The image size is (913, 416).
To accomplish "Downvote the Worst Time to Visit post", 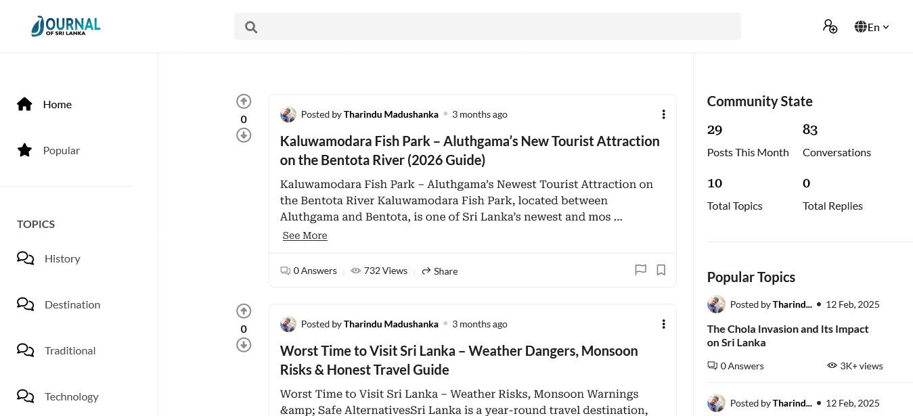I will 244,345.
